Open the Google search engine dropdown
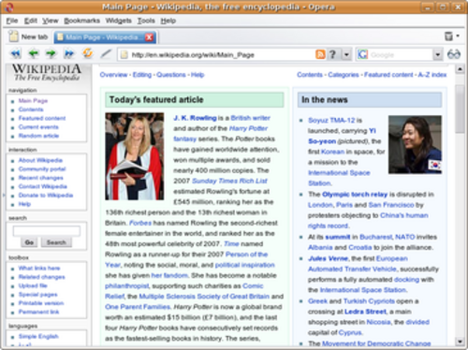Viewport: 468px width, 350px height. coord(438,55)
